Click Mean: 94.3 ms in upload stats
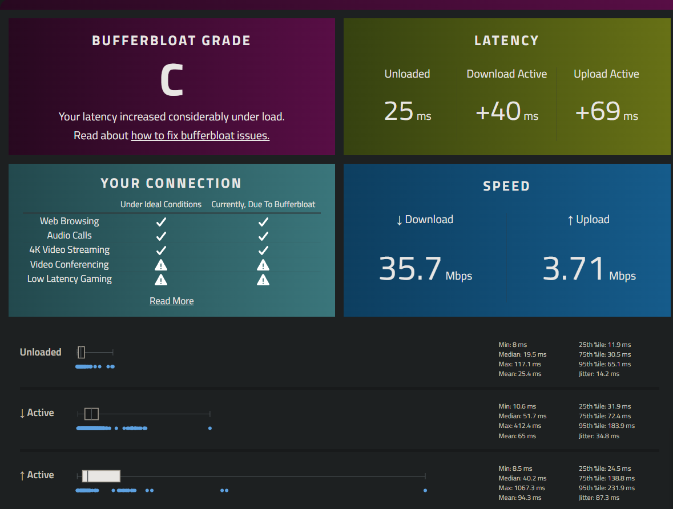Image resolution: width=673 pixels, height=509 pixels. pos(520,498)
